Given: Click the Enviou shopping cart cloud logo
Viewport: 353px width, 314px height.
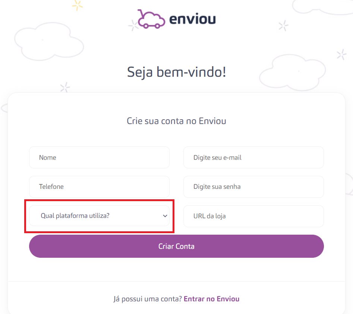Looking at the screenshot, I should 151,19.
